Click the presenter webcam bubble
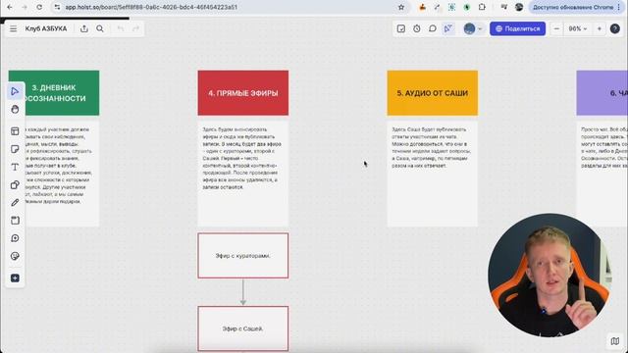 tap(549, 276)
